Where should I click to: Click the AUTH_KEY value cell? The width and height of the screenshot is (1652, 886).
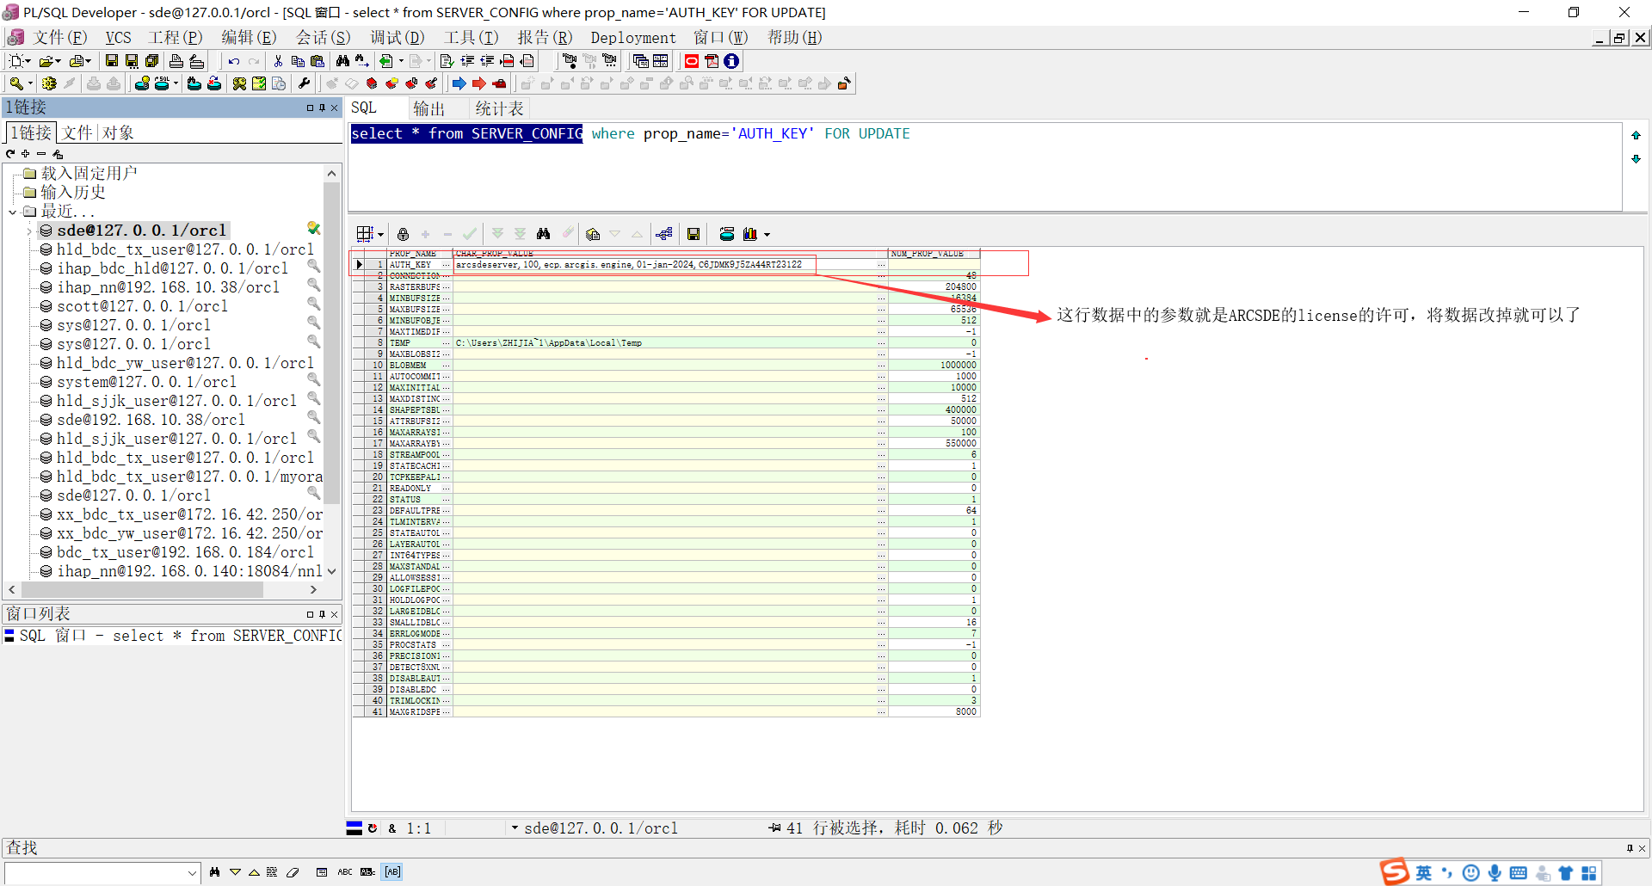point(669,265)
